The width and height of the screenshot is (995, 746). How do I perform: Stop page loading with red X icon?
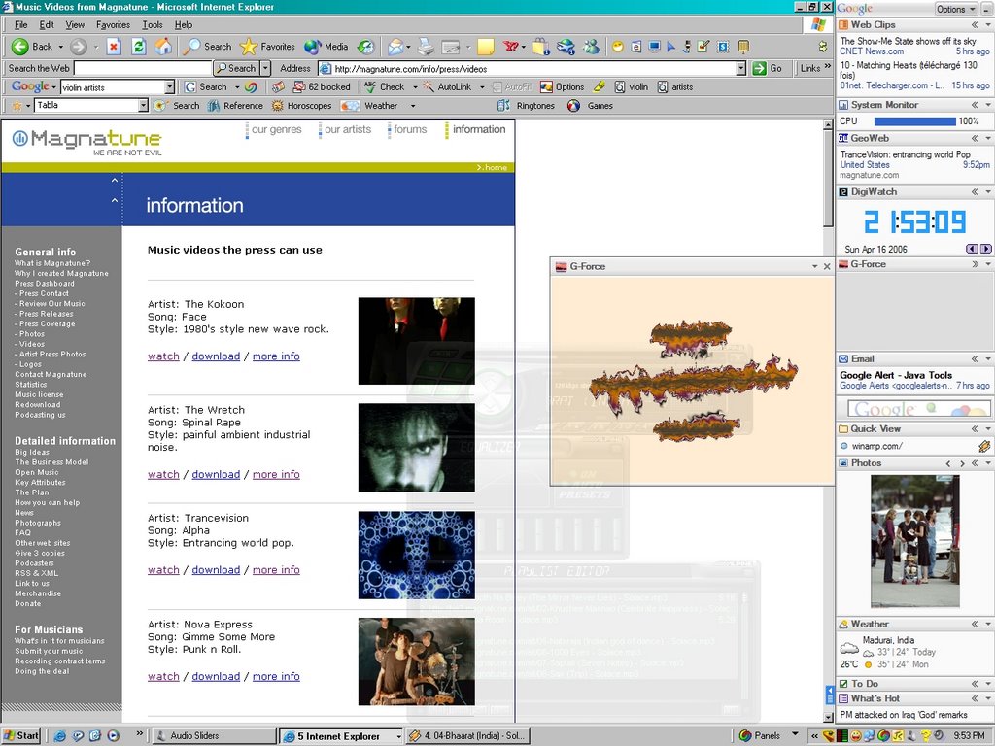[114, 47]
